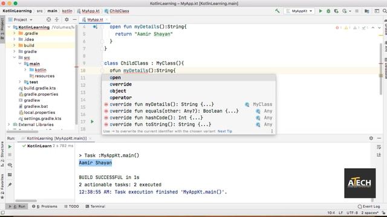Click the UTF-8 encoding in status bar
Image resolution: width=387 pixels, height=217 pixels.
tap(352, 213)
